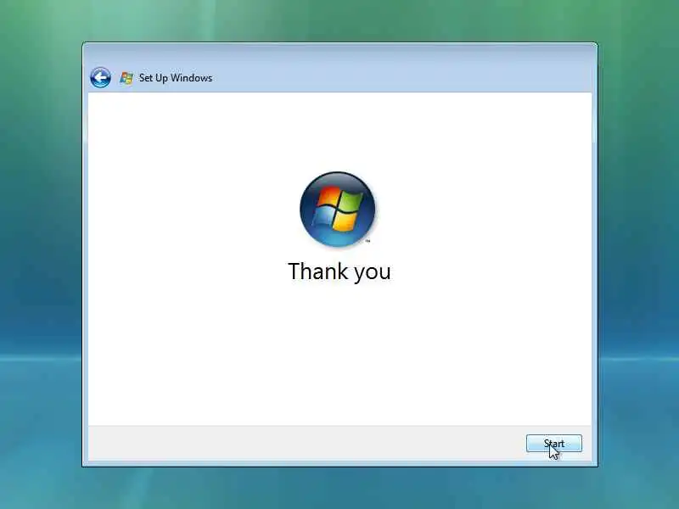The width and height of the screenshot is (679, 509).
Task: Click the large Windows orb logo
Action: (x=337, y=209)
